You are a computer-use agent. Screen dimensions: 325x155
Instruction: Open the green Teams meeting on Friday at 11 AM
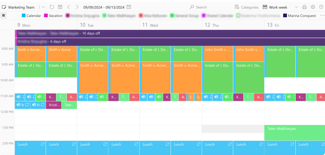tap(290, 97)
